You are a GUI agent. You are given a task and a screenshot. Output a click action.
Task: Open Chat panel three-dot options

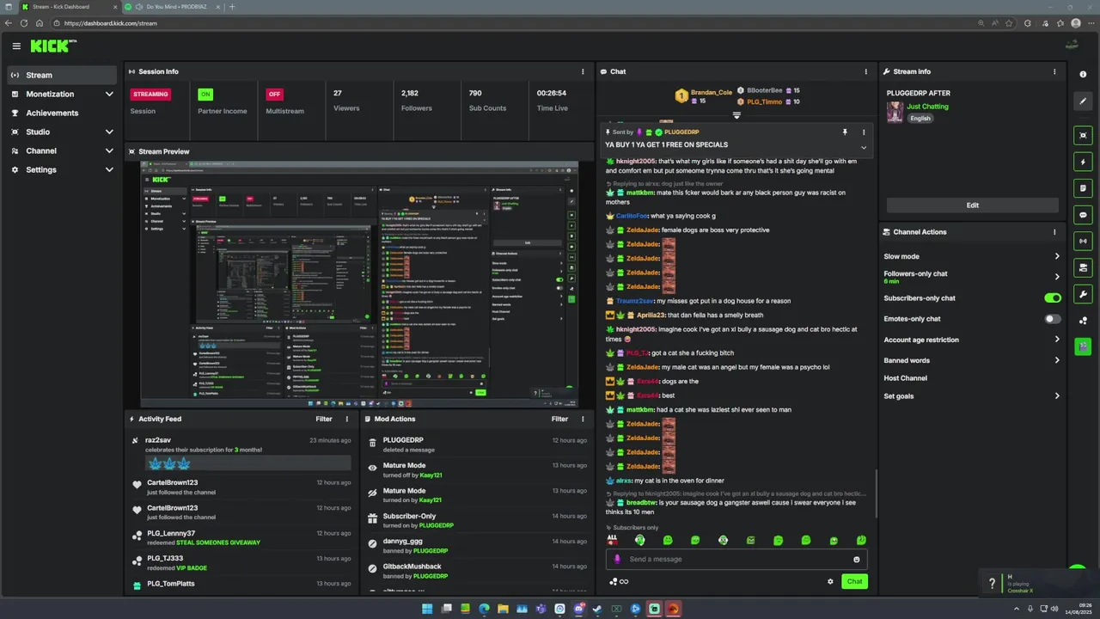point(865,71)
